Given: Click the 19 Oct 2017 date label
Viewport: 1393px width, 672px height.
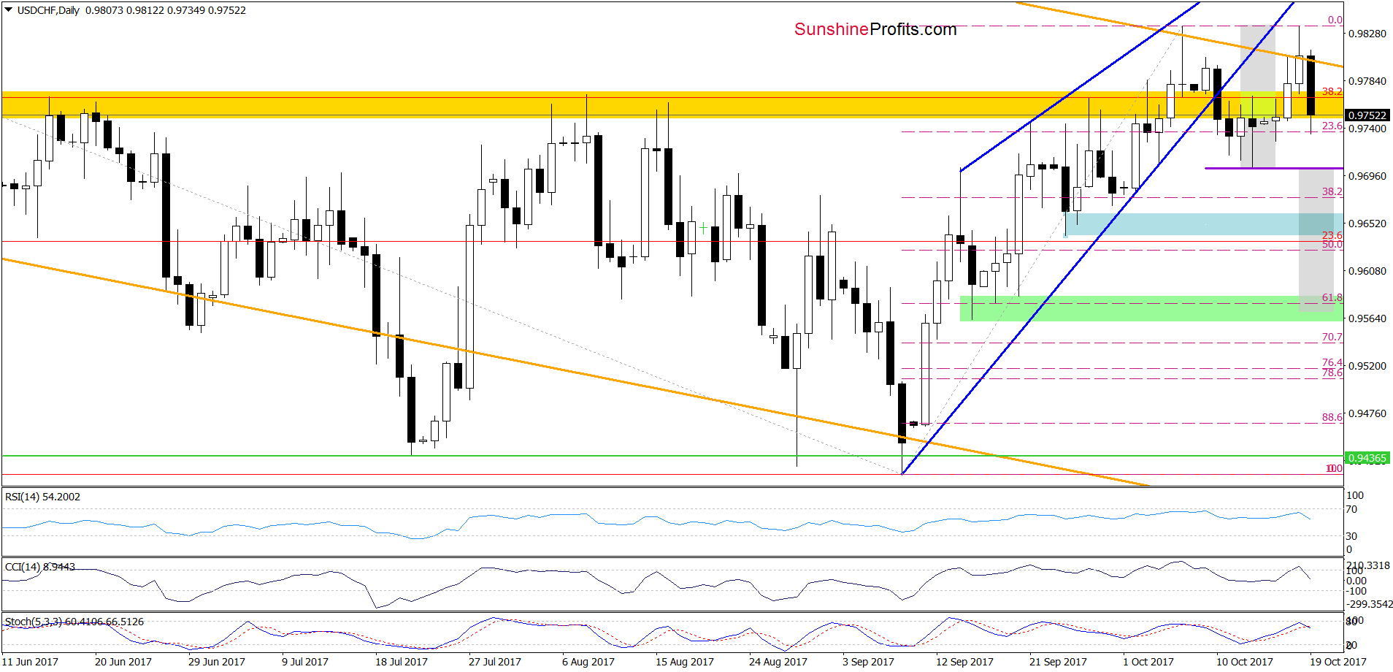Looking at the screenshot, I should [x=1338, y=662].
